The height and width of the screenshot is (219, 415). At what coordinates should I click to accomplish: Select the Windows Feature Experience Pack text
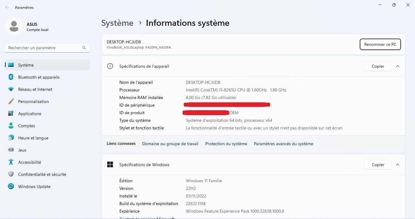pyautogui.click(x=235, y=211)
